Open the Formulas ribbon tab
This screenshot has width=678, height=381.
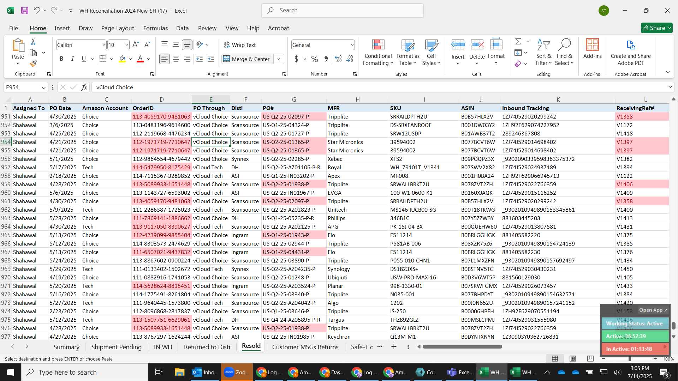pos(155,28)
